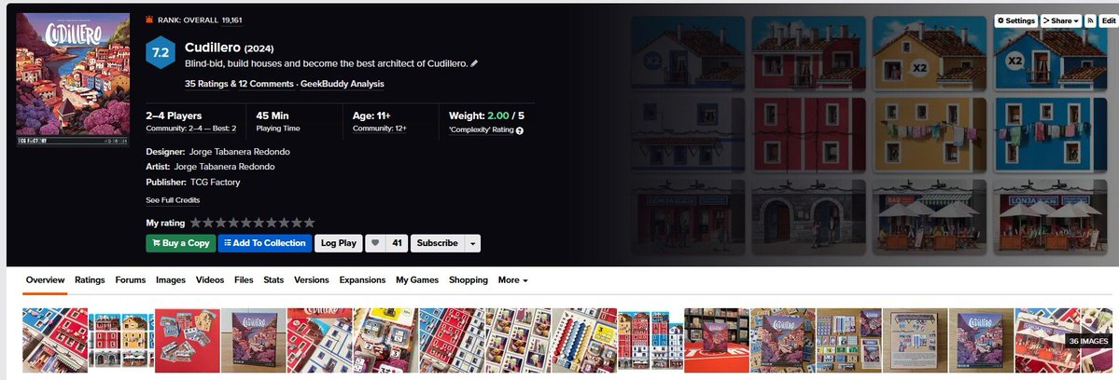Open the Versions tab
Screen dimensions: 1119x380
tap(311, 279)
